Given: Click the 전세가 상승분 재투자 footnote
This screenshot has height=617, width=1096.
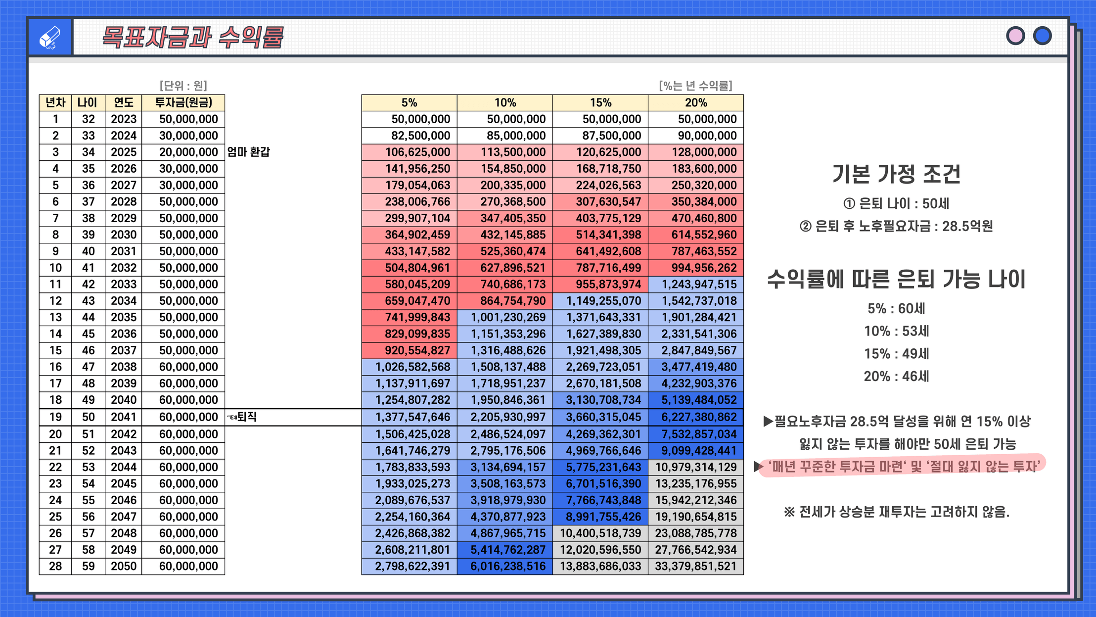Looking at the screenshot, I should pyautogui.click(x=896, y=512).
